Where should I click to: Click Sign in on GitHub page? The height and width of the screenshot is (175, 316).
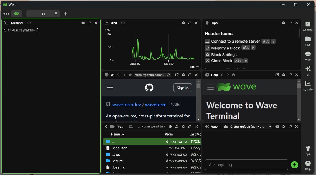[x=182, y=88]
